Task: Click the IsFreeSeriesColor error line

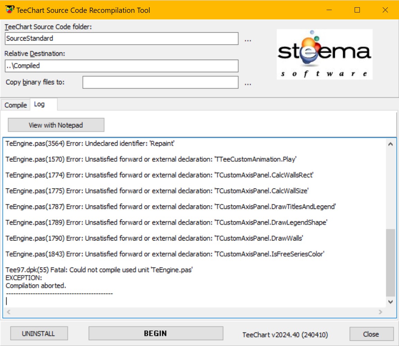Action: coord(165,254)
